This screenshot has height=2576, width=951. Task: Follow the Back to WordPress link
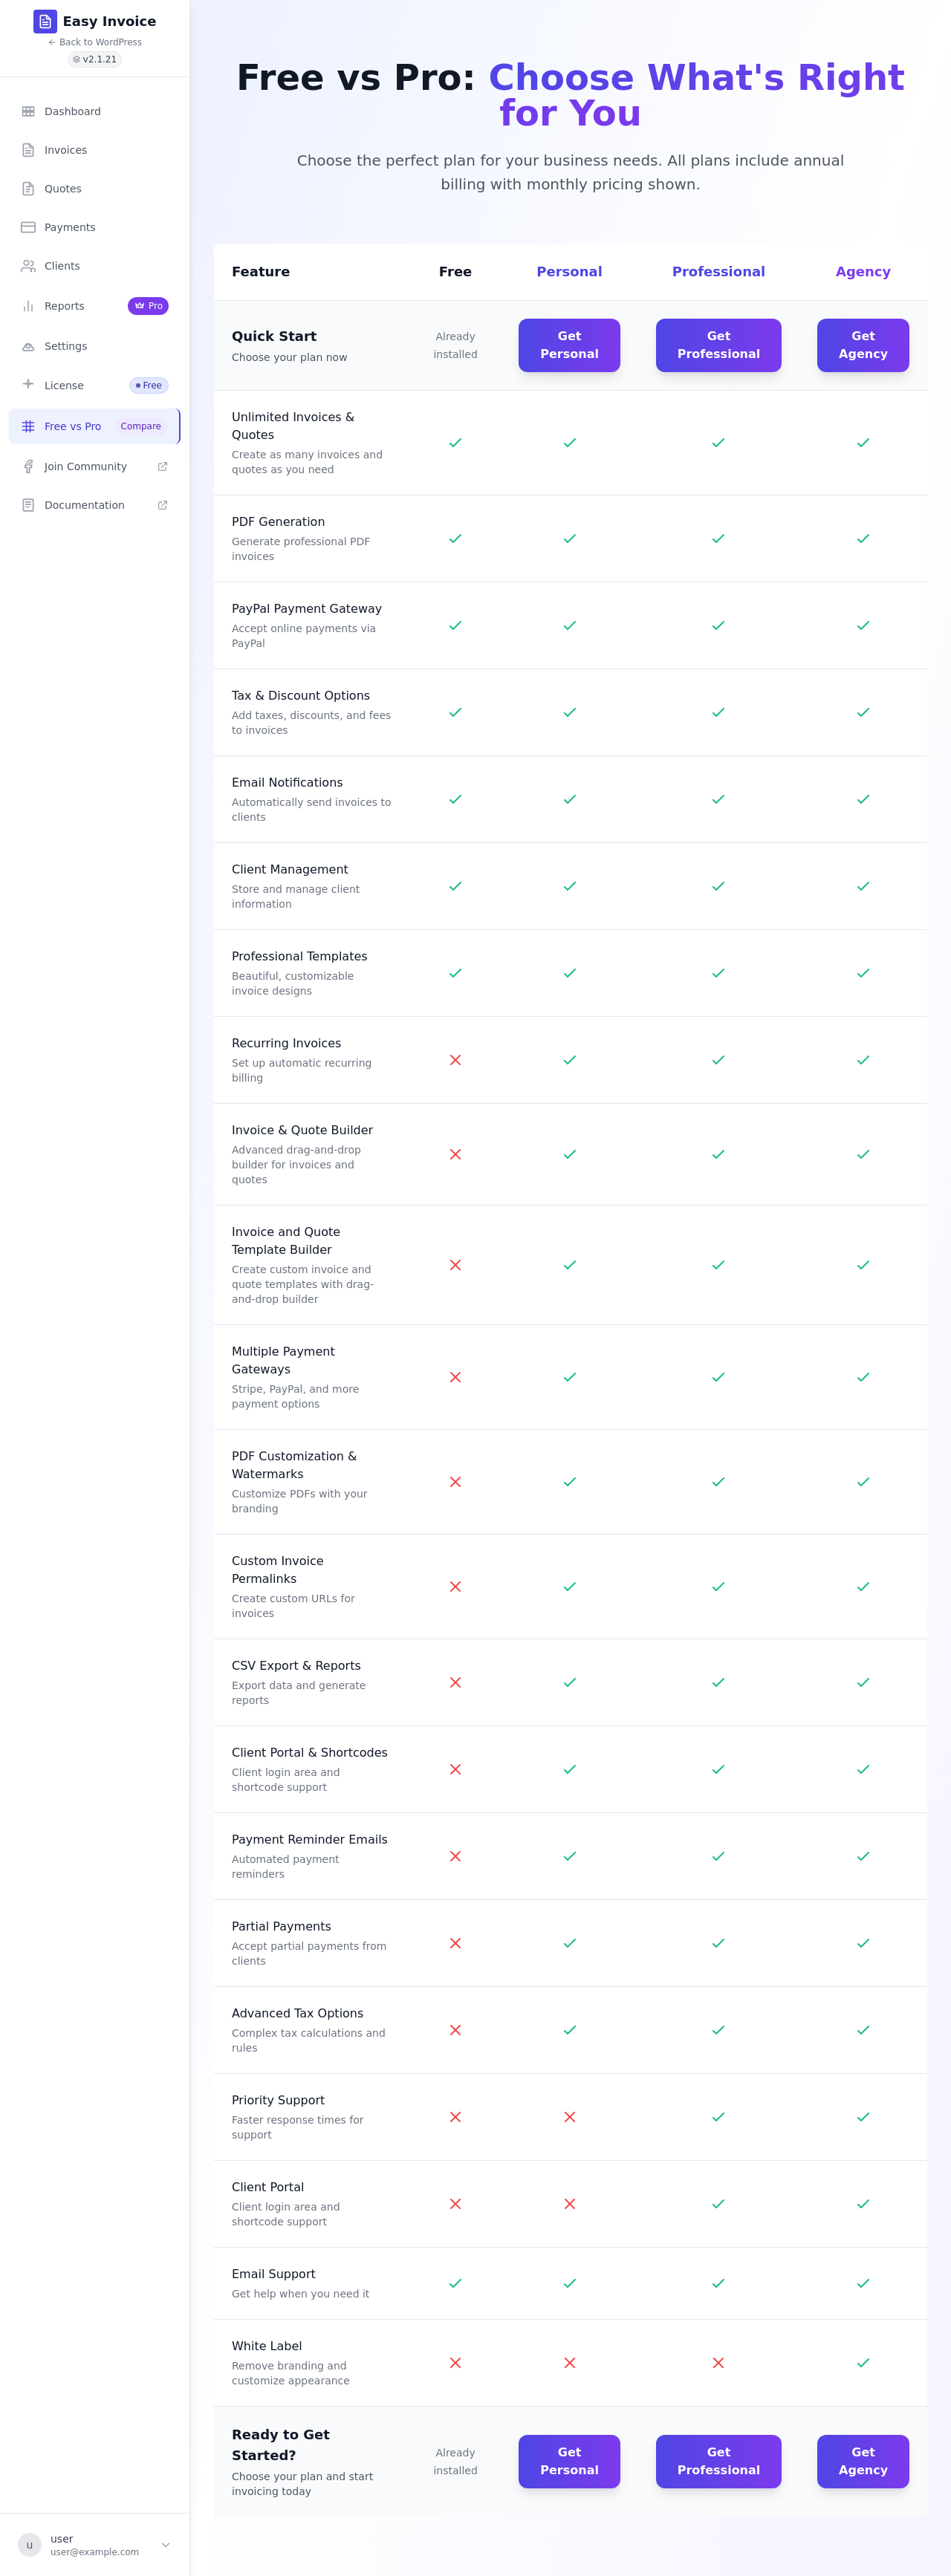point(95,42)
